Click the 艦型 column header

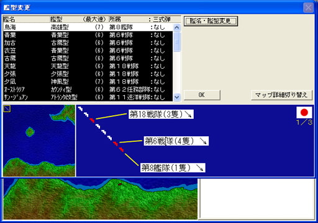(56, 19)
